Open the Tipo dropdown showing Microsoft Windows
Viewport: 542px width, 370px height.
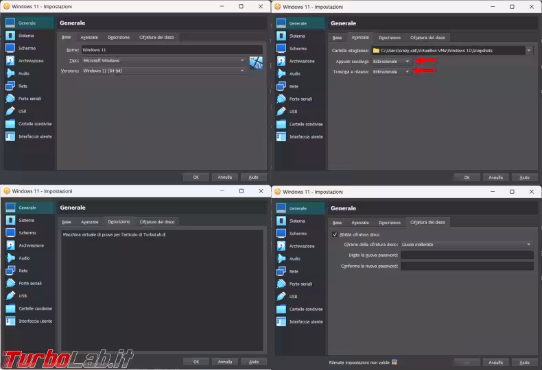163,60
